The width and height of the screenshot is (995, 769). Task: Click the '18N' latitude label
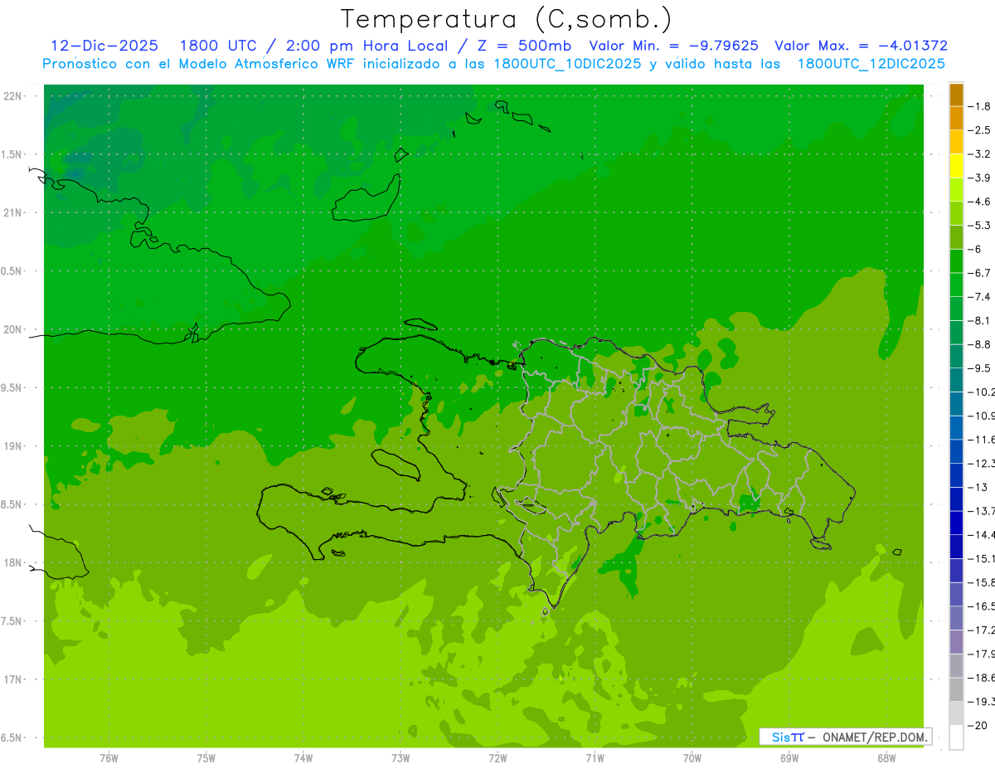point(12,562)
